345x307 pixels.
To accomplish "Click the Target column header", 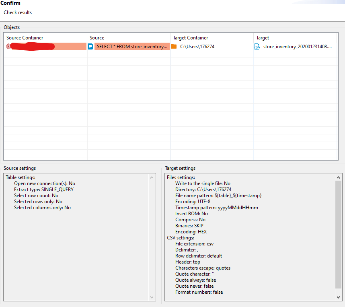I will 295,38.
